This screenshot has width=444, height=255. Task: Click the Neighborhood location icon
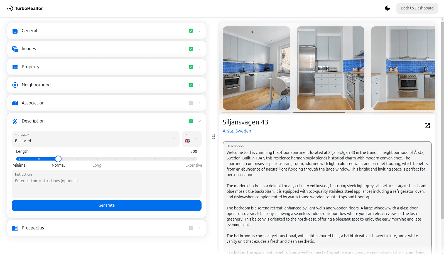(15, 85)
